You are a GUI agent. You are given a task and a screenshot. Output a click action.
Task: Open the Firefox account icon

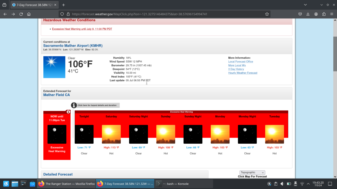point(316,14)
